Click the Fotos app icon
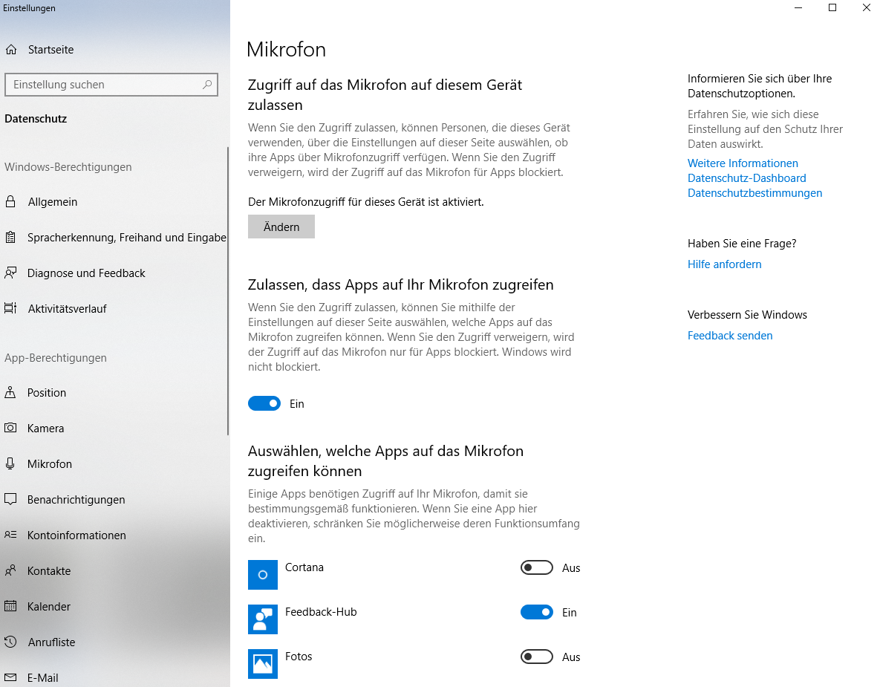 pyautogui.click(x=263, y=664)
